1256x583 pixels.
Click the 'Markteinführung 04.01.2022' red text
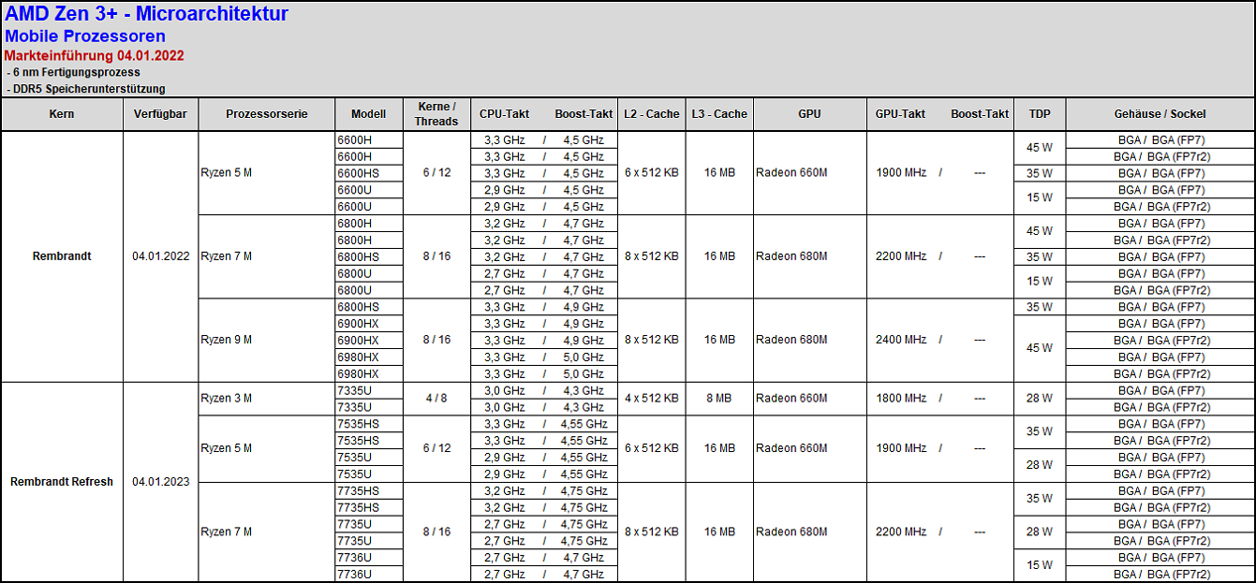click(95, 56)
